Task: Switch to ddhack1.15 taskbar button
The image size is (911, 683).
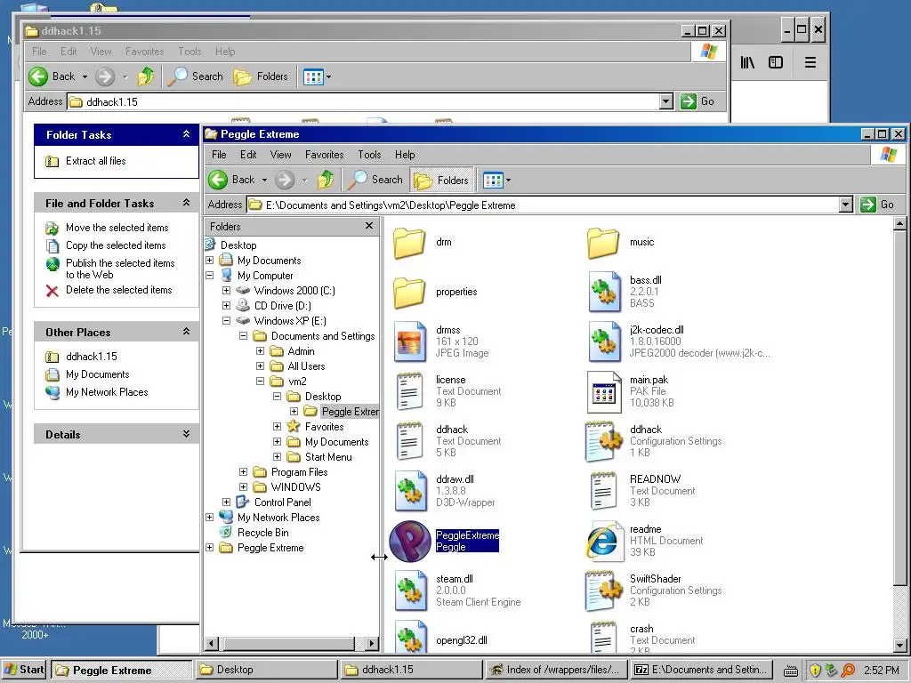Action: coord(411,670)
